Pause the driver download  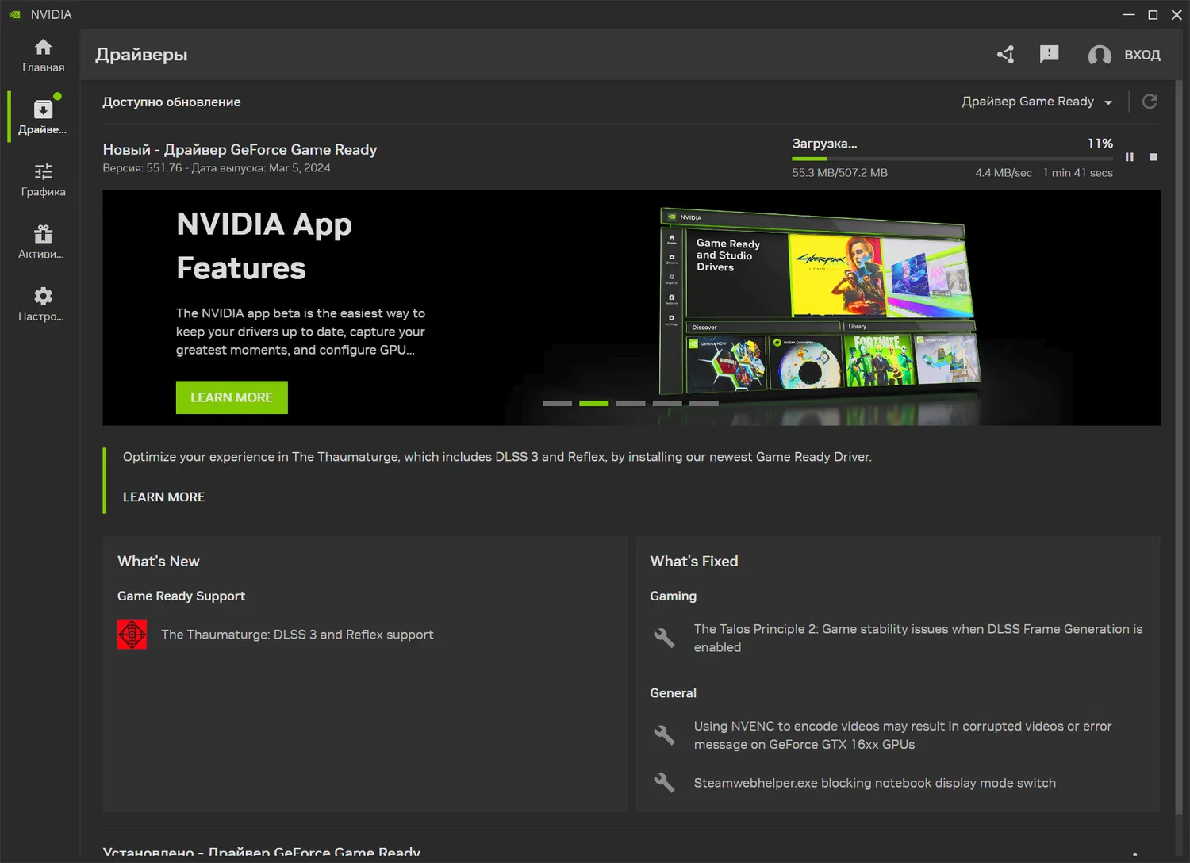click(1130, 157)
